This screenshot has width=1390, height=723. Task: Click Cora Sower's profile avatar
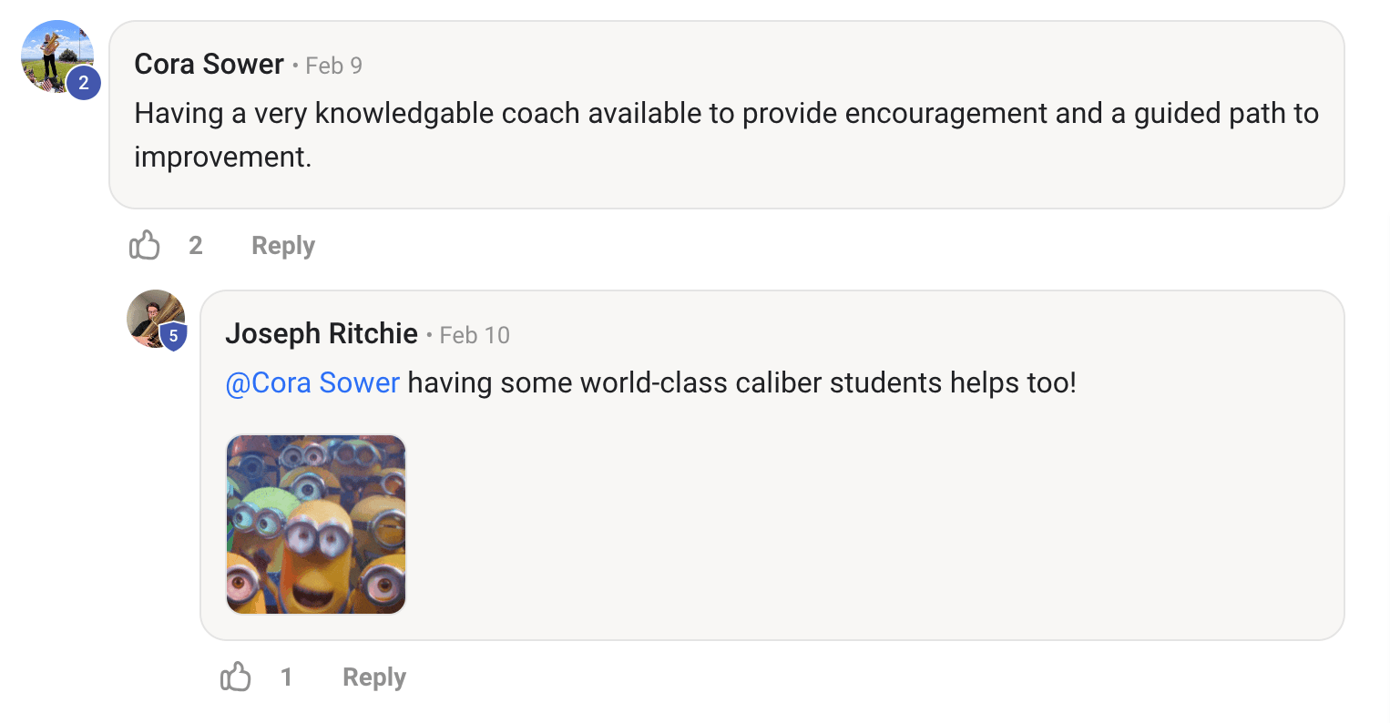(x=53, y=55)
